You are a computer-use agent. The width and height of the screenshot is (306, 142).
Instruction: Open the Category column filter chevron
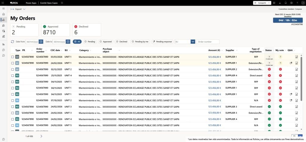point(90,51)
